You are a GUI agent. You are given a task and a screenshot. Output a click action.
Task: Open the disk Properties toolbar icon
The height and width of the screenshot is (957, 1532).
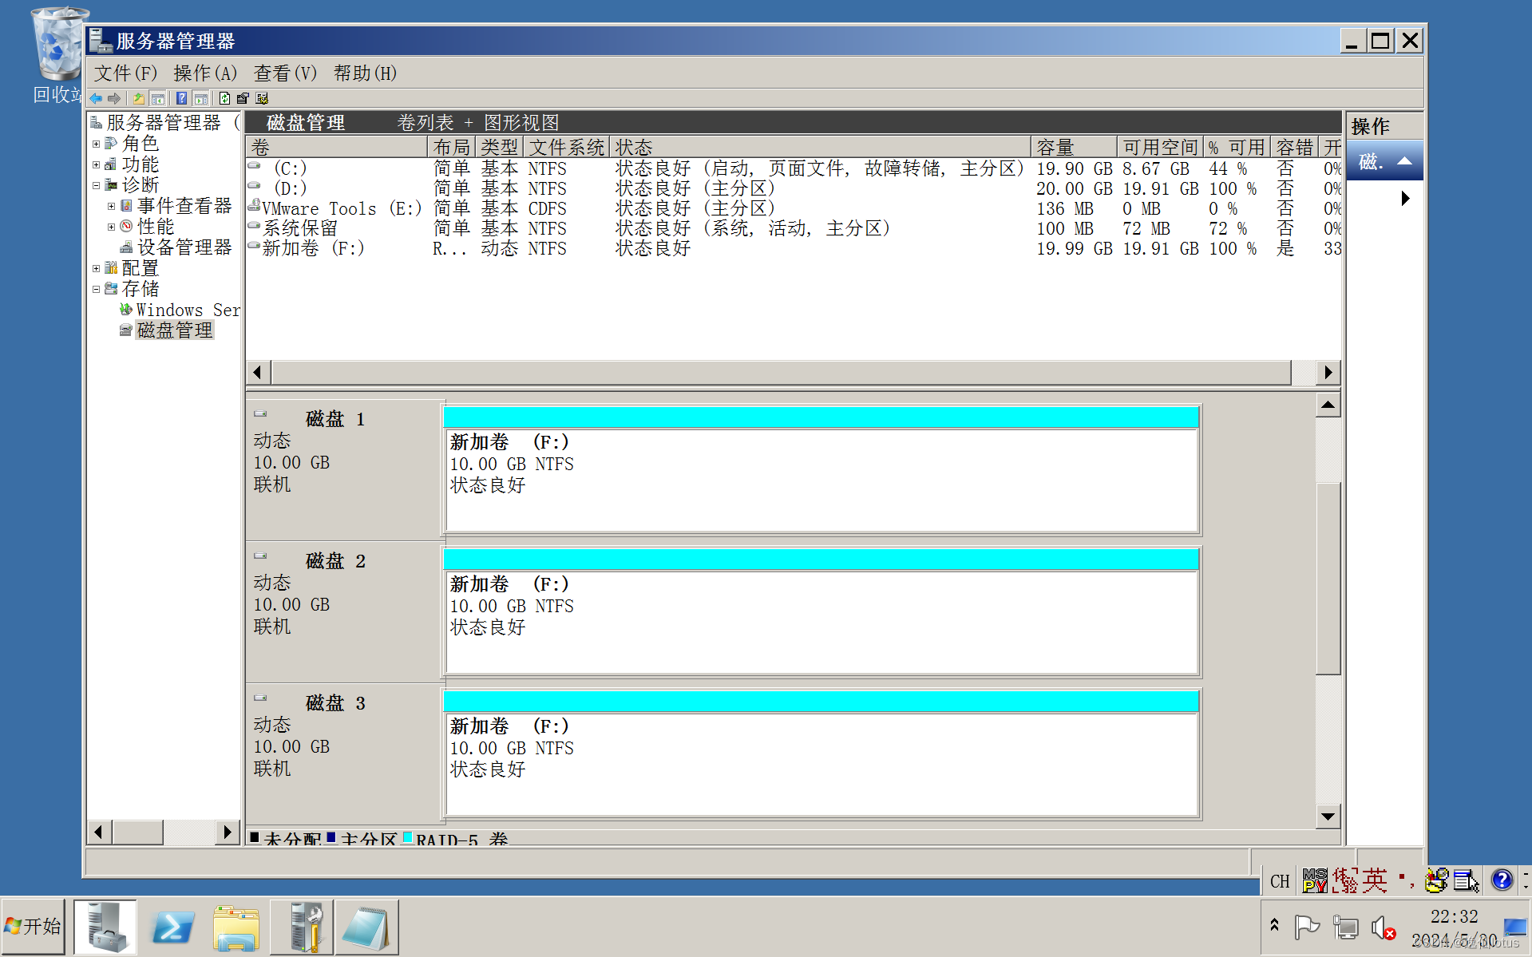[x=243, y=98]
